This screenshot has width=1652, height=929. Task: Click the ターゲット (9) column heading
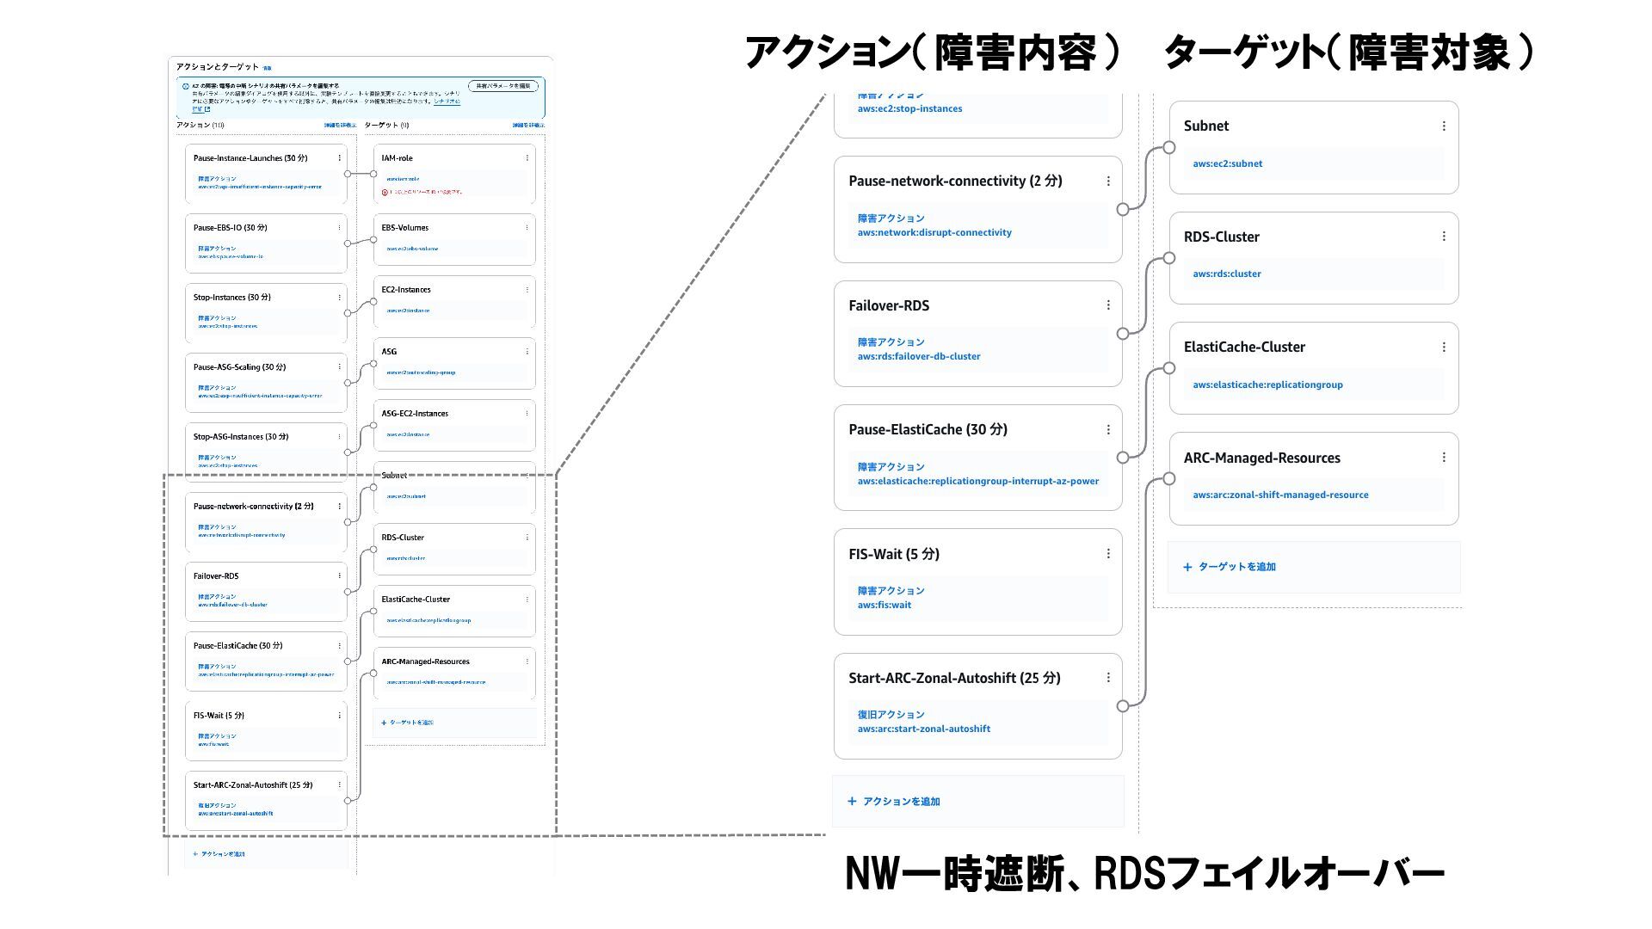(386, 126)
